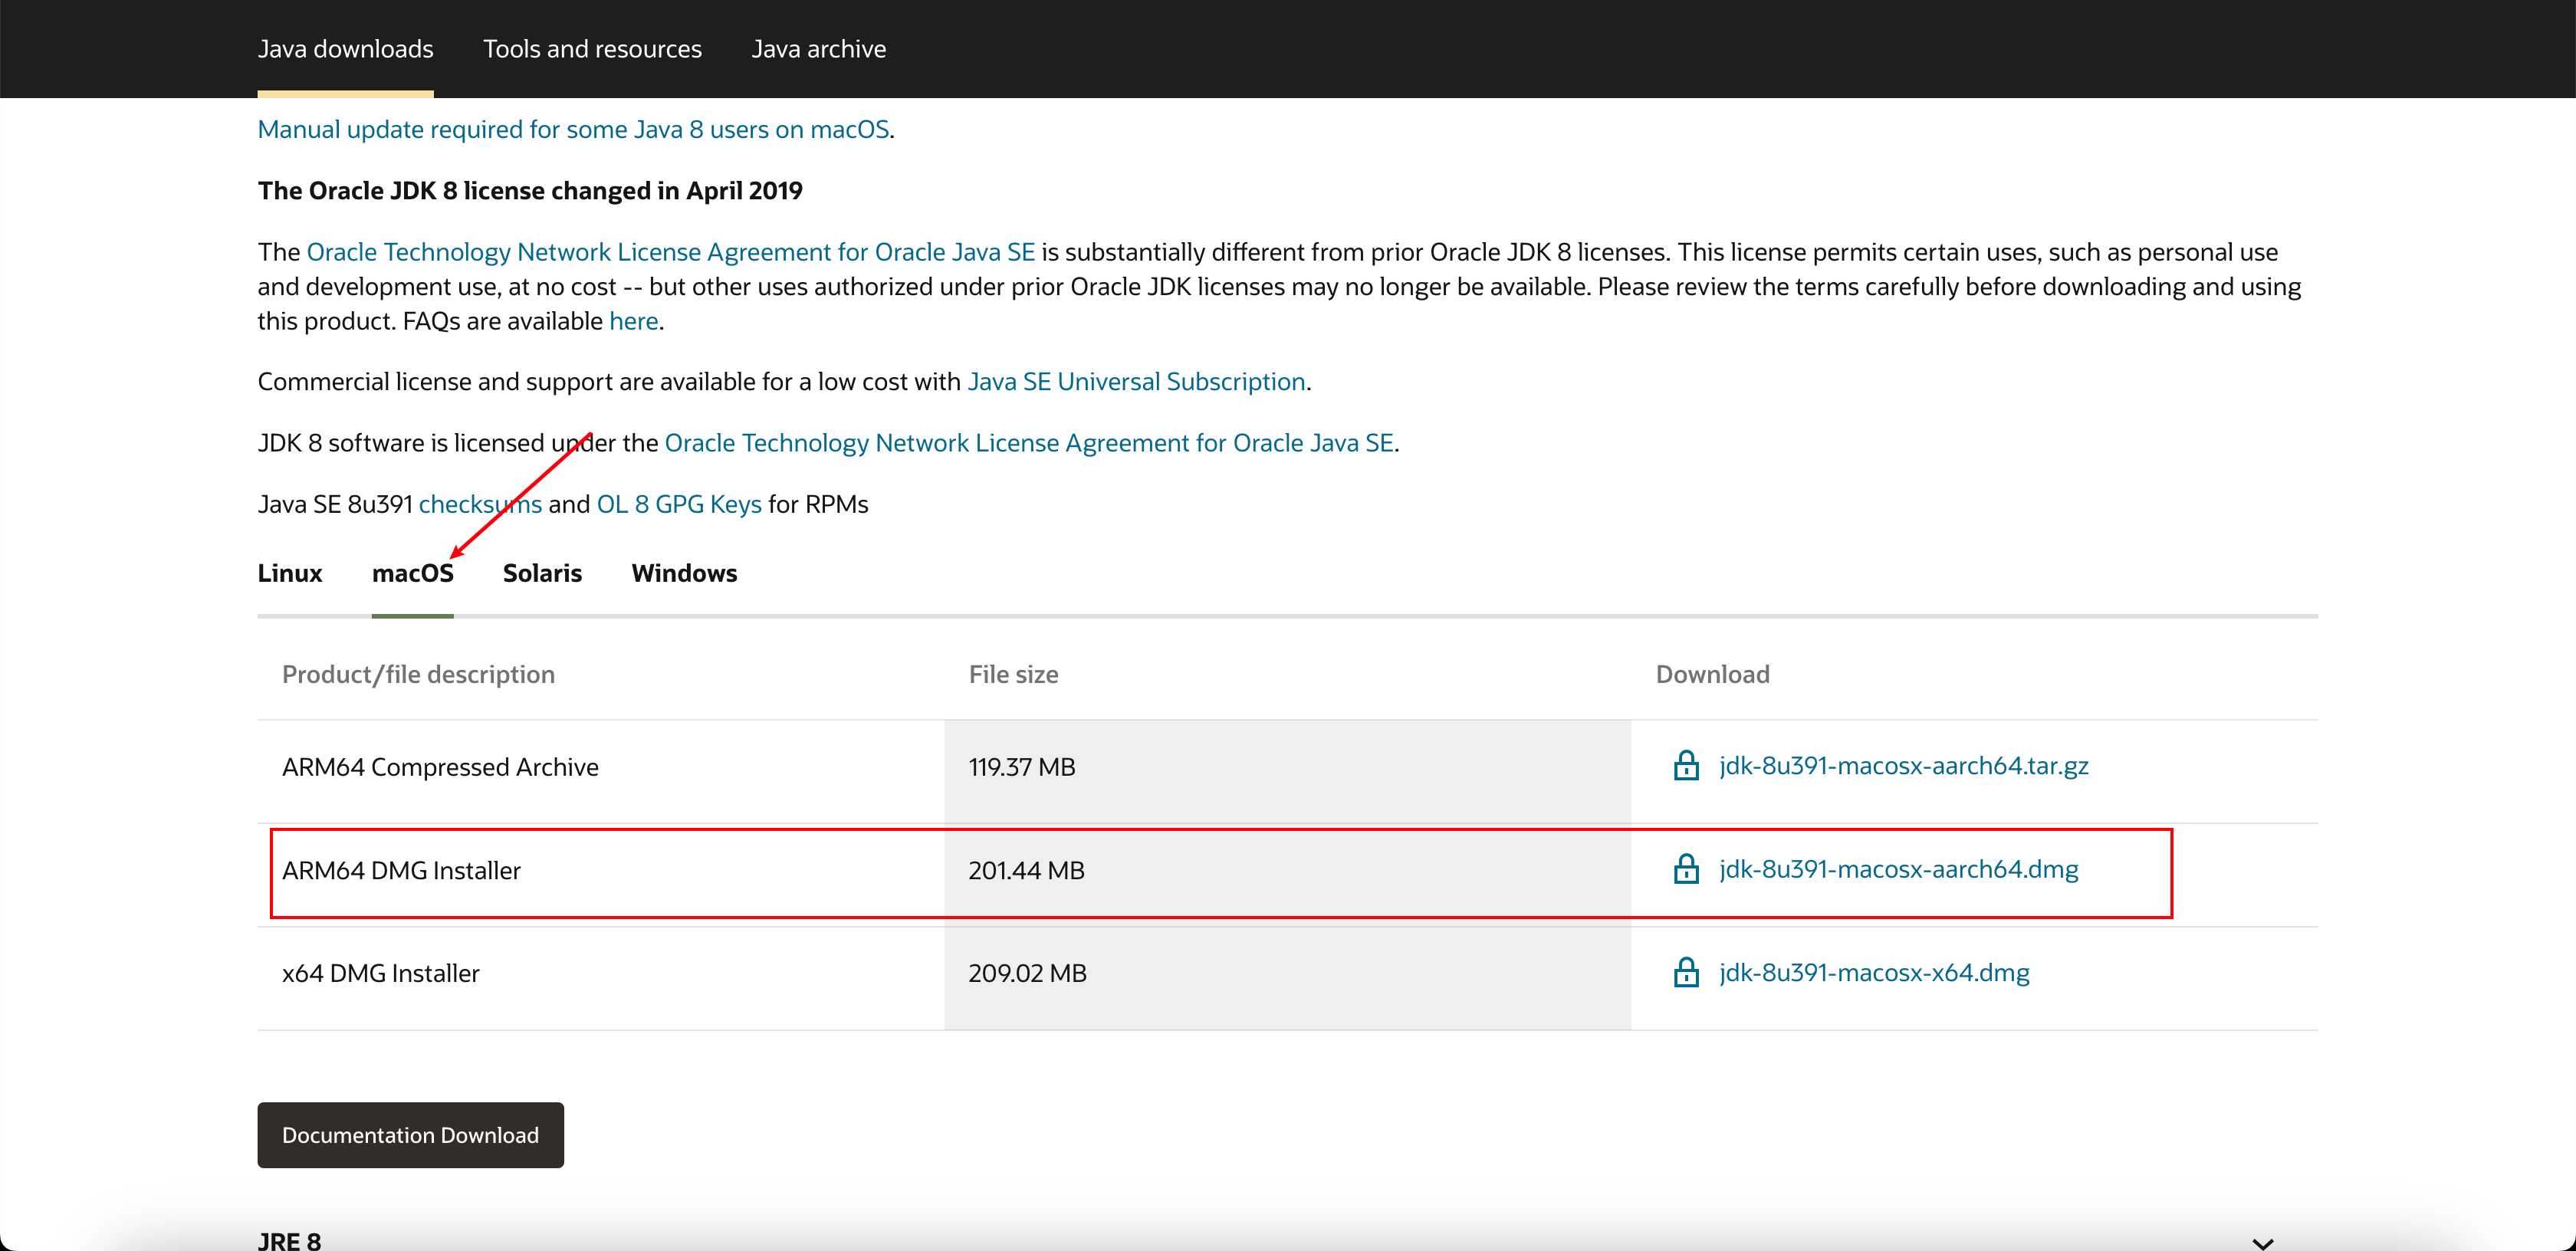The image size is (2576, 1251).
Task: Download jdk-8u391-macosx-x64.dmg installer
Action: [1874, 973]
